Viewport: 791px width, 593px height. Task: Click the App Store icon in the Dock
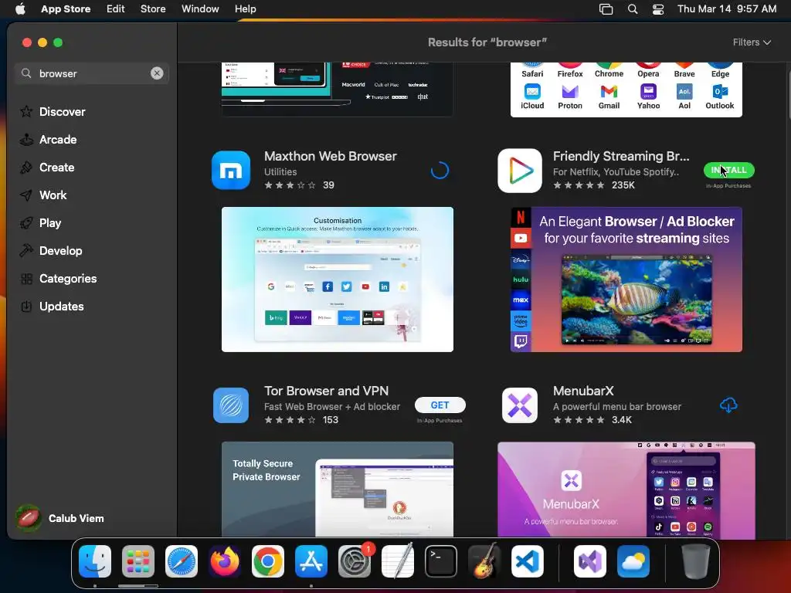[311, 561]
